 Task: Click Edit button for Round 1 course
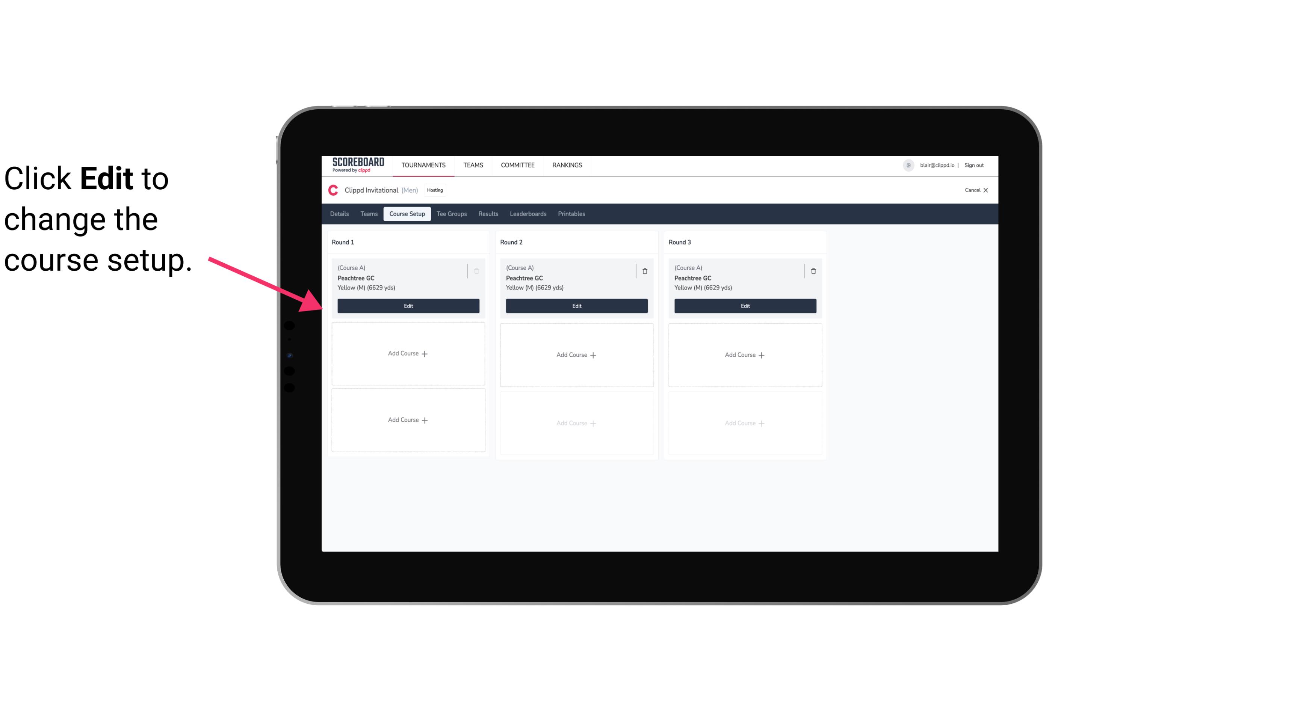408,306
